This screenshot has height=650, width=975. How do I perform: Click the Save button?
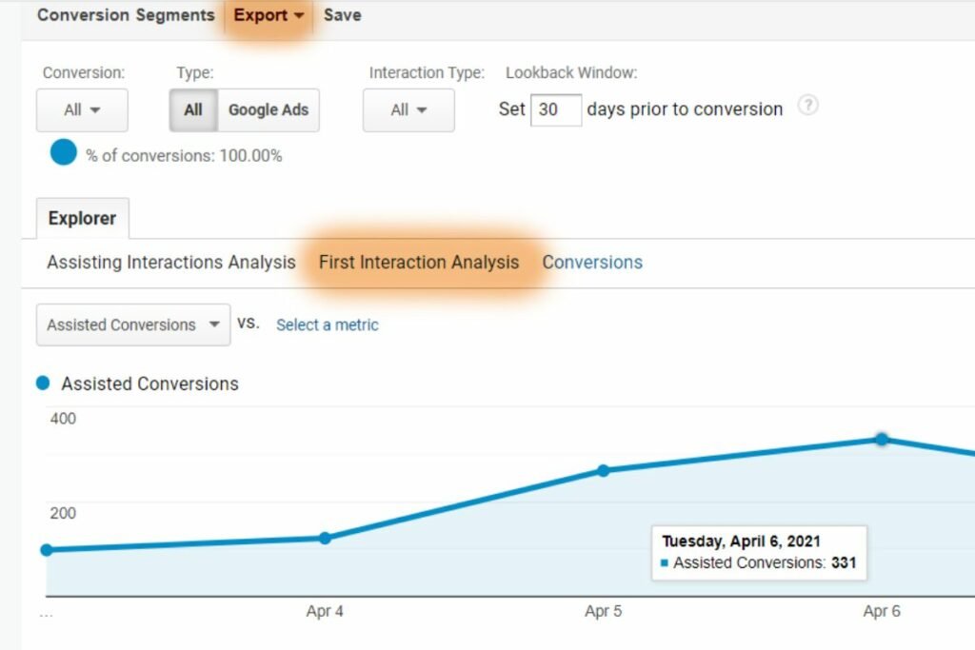coord(342,15)
